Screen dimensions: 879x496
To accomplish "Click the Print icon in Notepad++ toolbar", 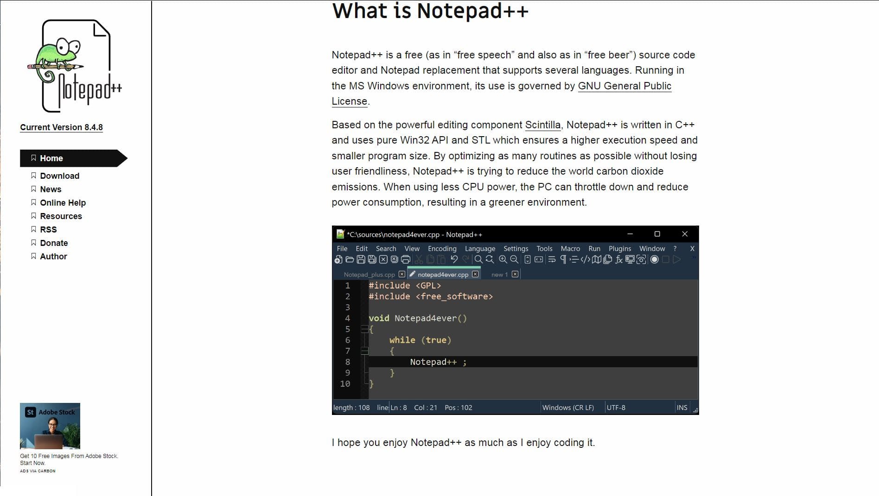I will (405, 259).
